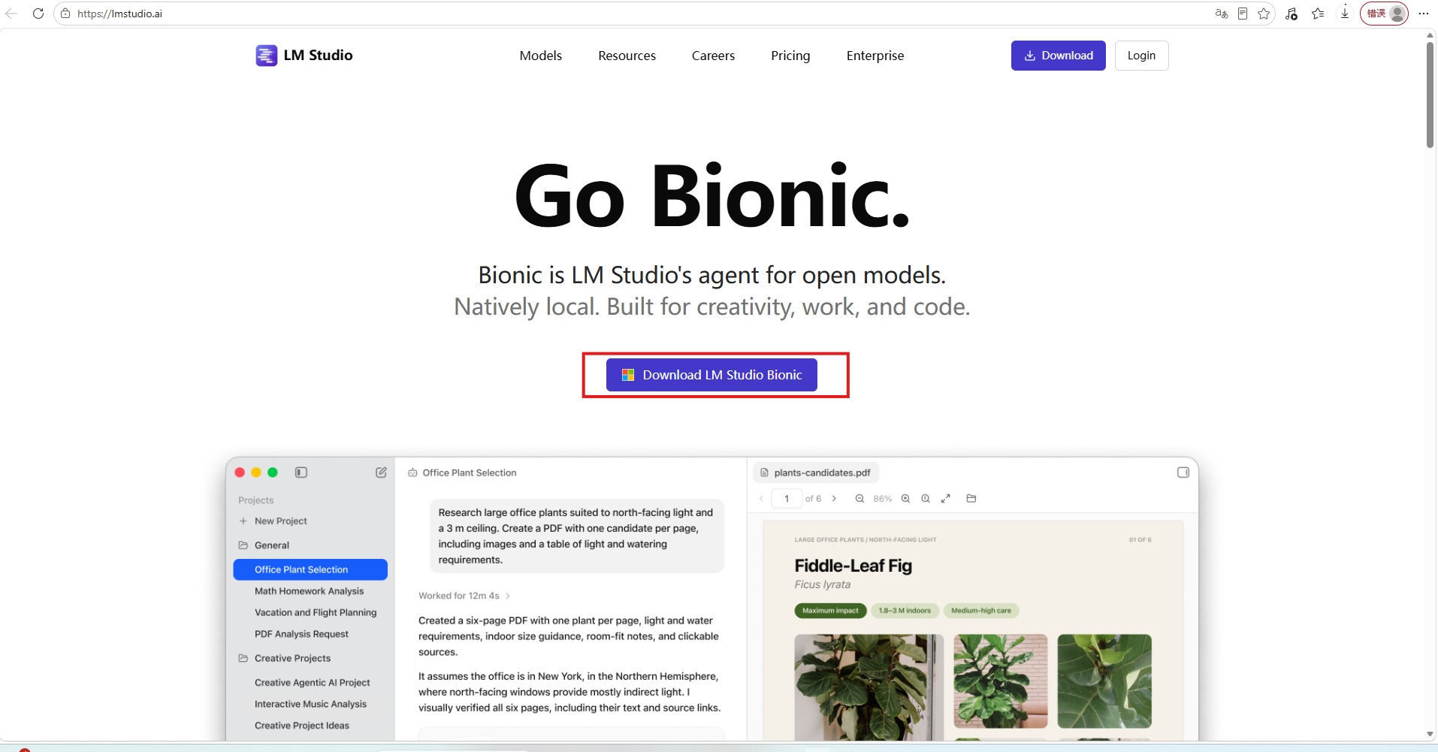The height and width of the screenshot is (752, 1438).
Task: Open the Careers nav item
Action: [x=713, y=56]
